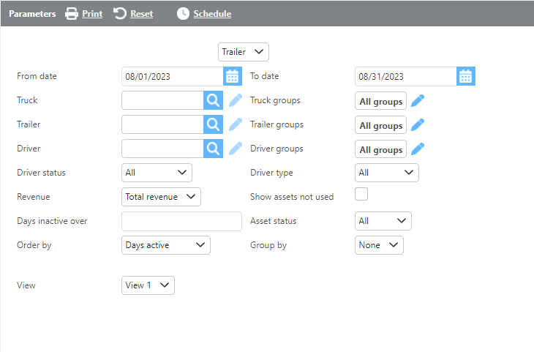Click pencil icon beside Trailer groups
Image resolution: width=534 pixels, height=352 pixels.
tap(418, 125)
